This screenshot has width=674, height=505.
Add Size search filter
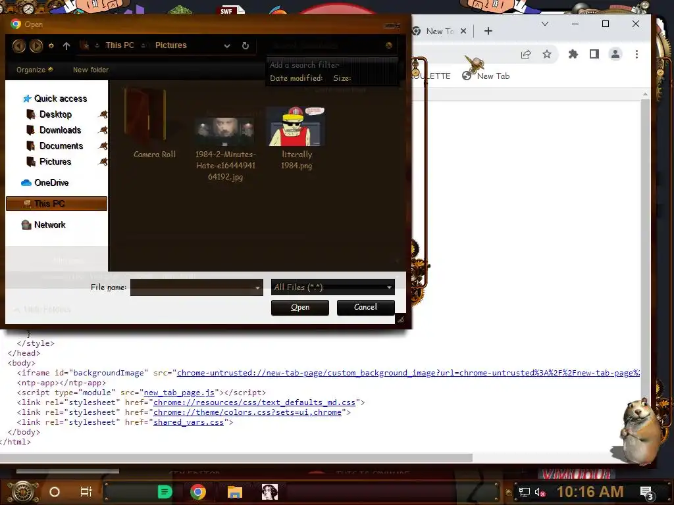[342, 78]
